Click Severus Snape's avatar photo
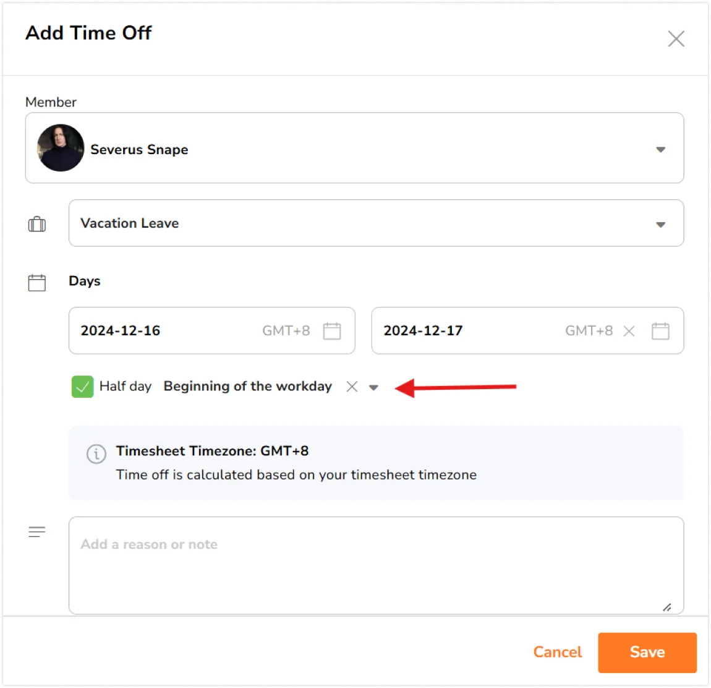Image resolution: width=711 pixels, height=688 pixels. [x=61, y=148]
